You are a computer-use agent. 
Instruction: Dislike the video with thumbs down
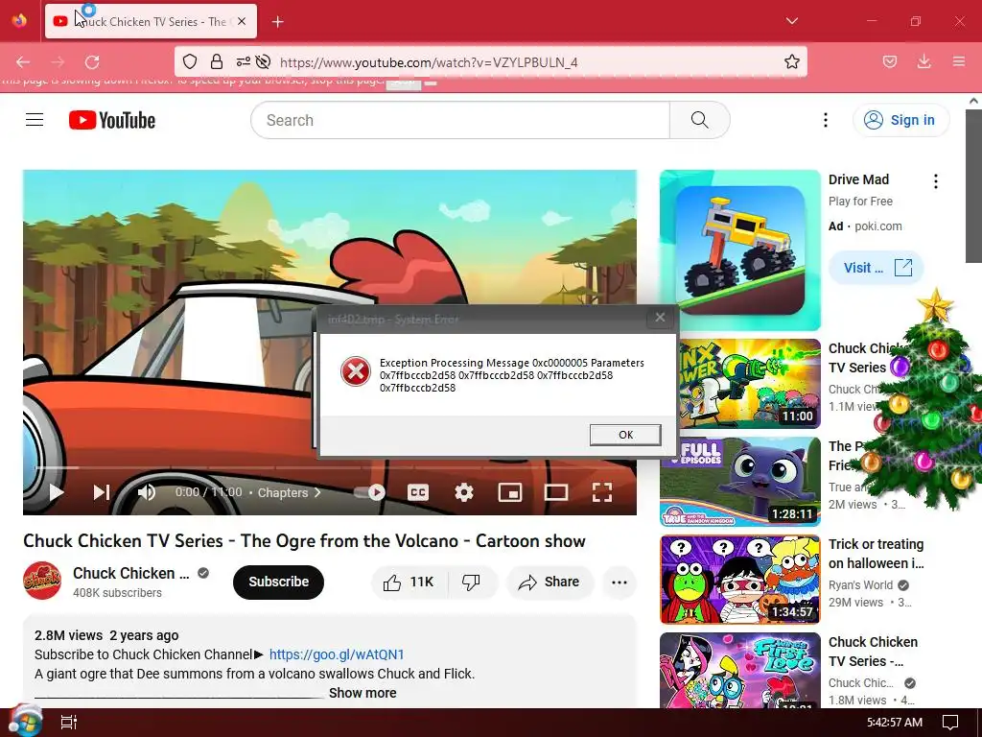(472, 582)
